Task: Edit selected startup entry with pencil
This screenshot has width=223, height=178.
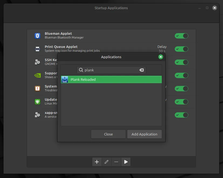Action: (107, 162)
